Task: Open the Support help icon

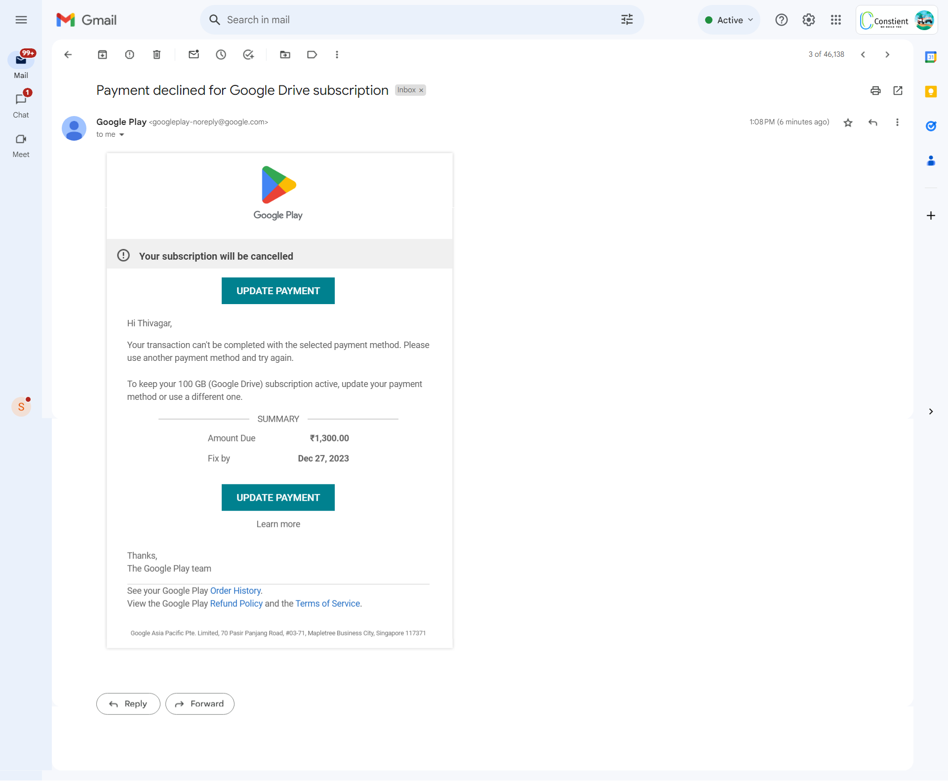Action: click(781, 20)
